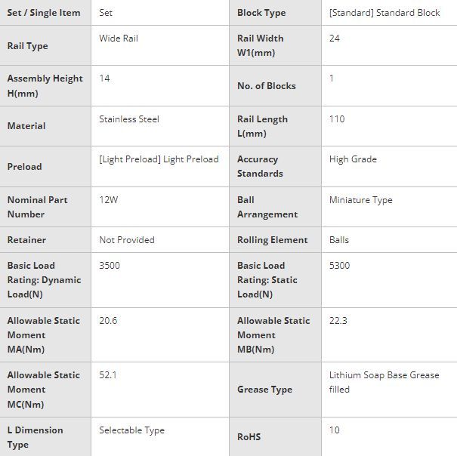Select the Assembly Height value 14
The height and width of the screenshot is (456, 457).
(105, 79)
